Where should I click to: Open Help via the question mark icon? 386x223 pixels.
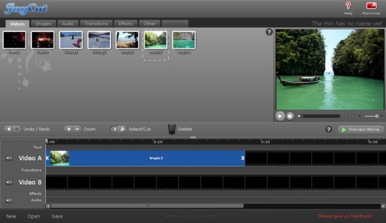[x=348, y=6]
